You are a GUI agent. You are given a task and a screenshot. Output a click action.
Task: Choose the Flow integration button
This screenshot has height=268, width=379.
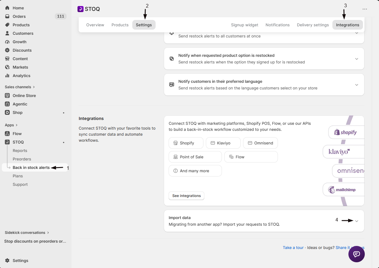[x=251, y=157]
